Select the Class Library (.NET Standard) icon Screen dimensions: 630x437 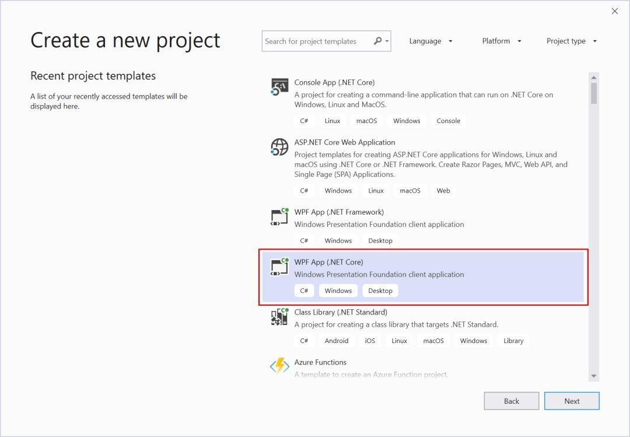pyautogui.click(x=279, y=316)
